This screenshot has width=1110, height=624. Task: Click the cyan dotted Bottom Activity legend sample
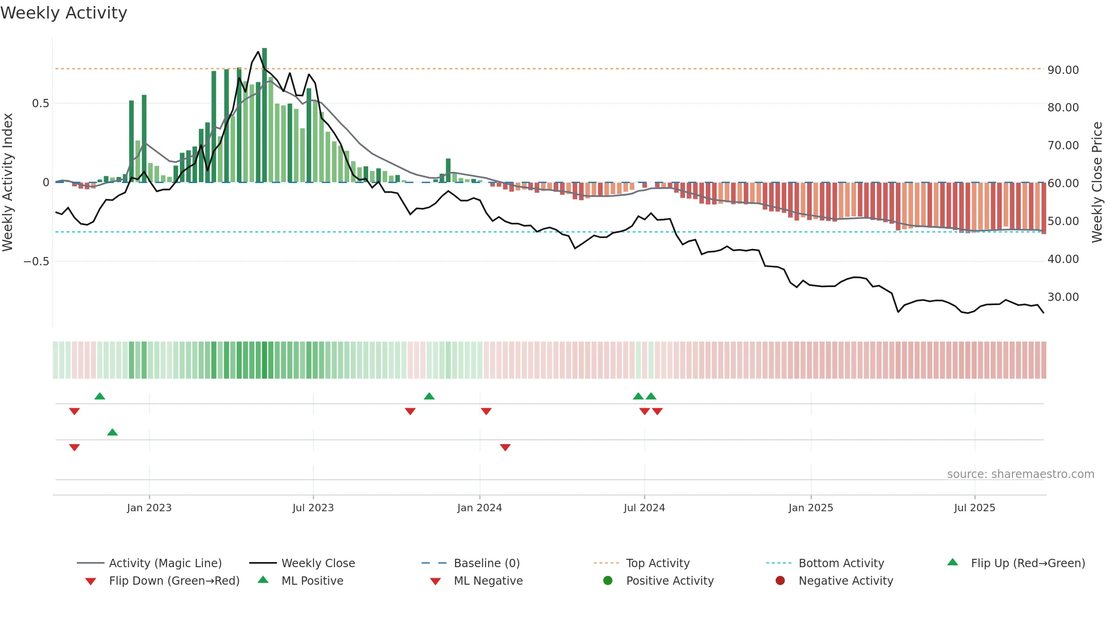tap(779, 563)
